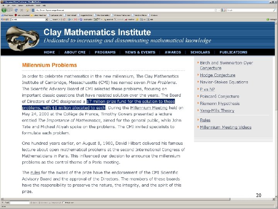Click the Find Previous button
Viewport: 278px width, 209px height.
click(43, 202)
